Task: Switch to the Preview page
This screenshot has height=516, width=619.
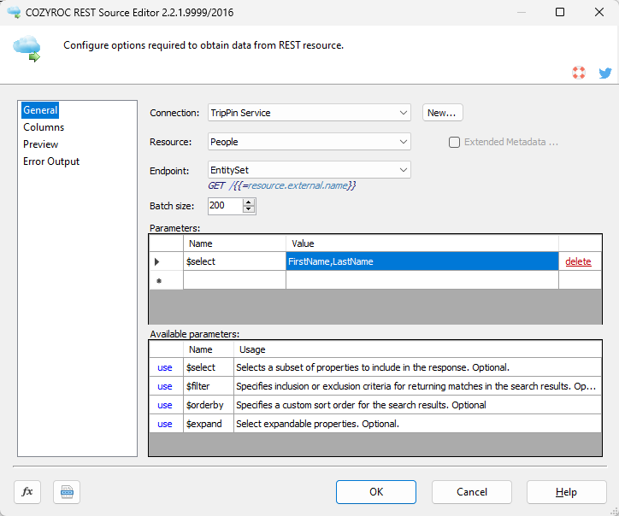Action: (41, 144)
